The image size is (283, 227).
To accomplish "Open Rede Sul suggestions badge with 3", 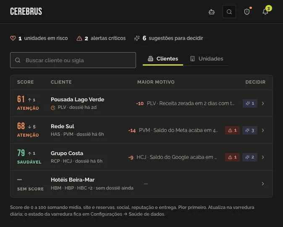I will click(x=250, y=130).
